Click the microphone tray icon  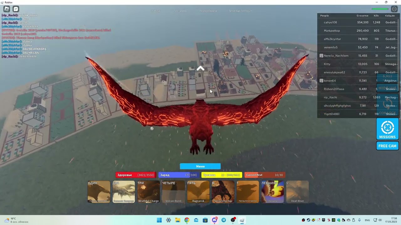[x=359, y=220]
